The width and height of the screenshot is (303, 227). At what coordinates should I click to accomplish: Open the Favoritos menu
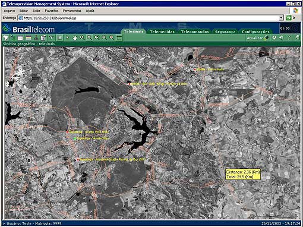pyautogui.click(x=52, y=11)
